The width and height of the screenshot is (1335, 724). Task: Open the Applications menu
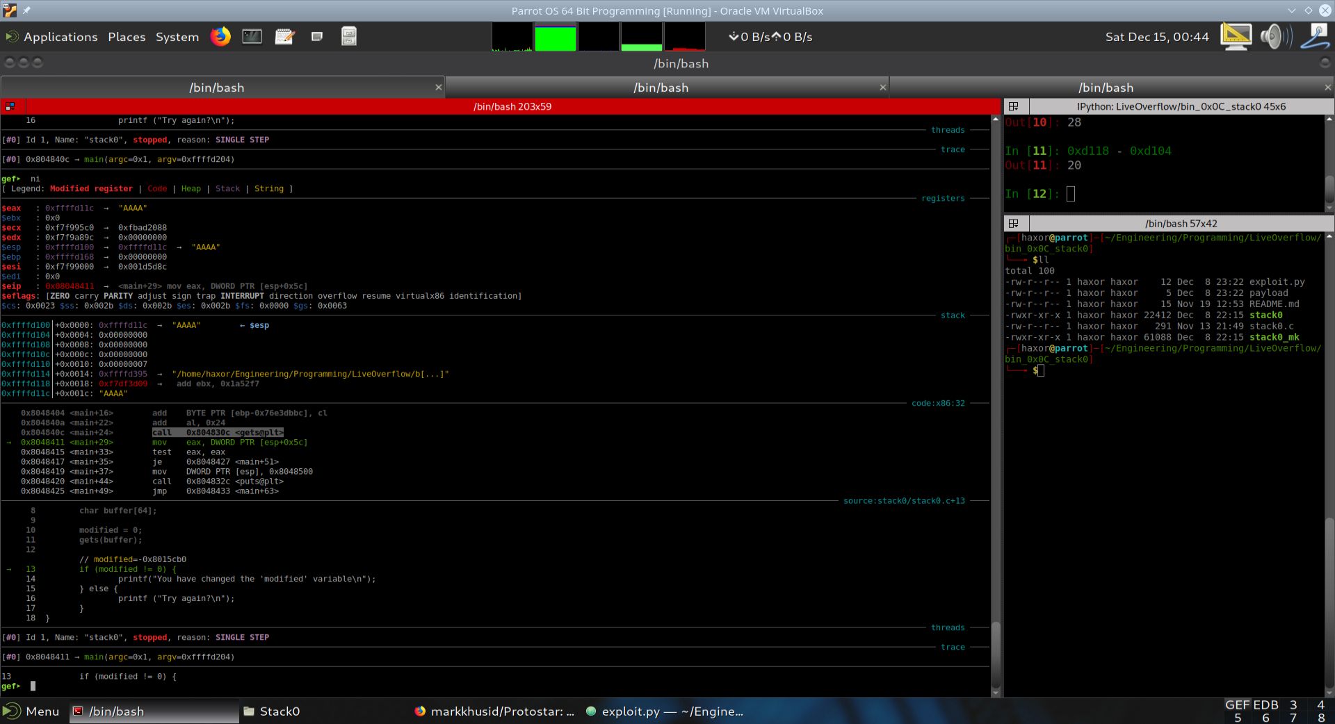60,37
